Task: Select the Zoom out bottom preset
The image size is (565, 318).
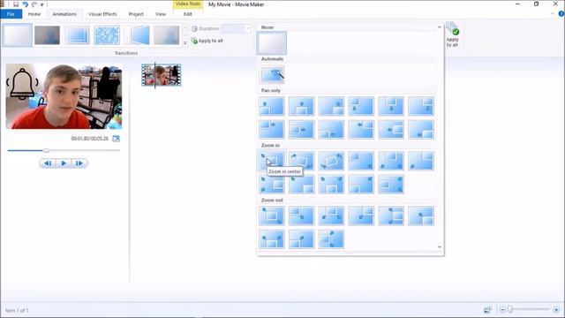Action: [272, 239]
